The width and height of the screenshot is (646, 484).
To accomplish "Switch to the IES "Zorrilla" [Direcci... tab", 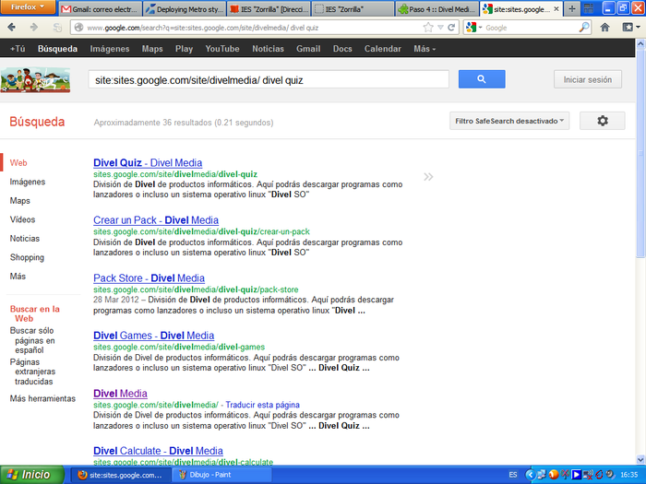I will [x=269, y=9].
